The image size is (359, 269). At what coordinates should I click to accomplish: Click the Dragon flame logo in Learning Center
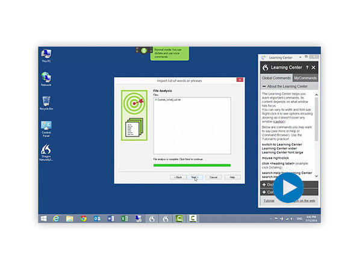point(266,67)
